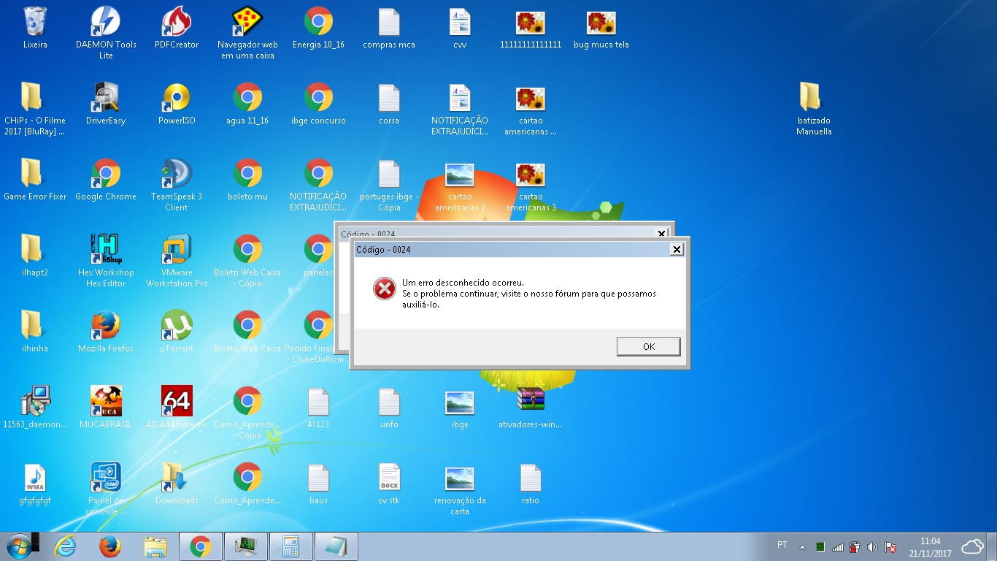Viewport: 997px width, 561px height.
Task: Click the PT language indicator
Action: 782,545
